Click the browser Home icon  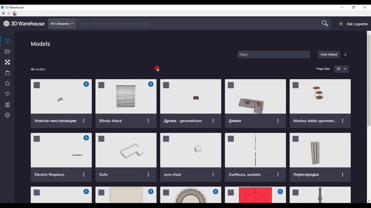14,13
